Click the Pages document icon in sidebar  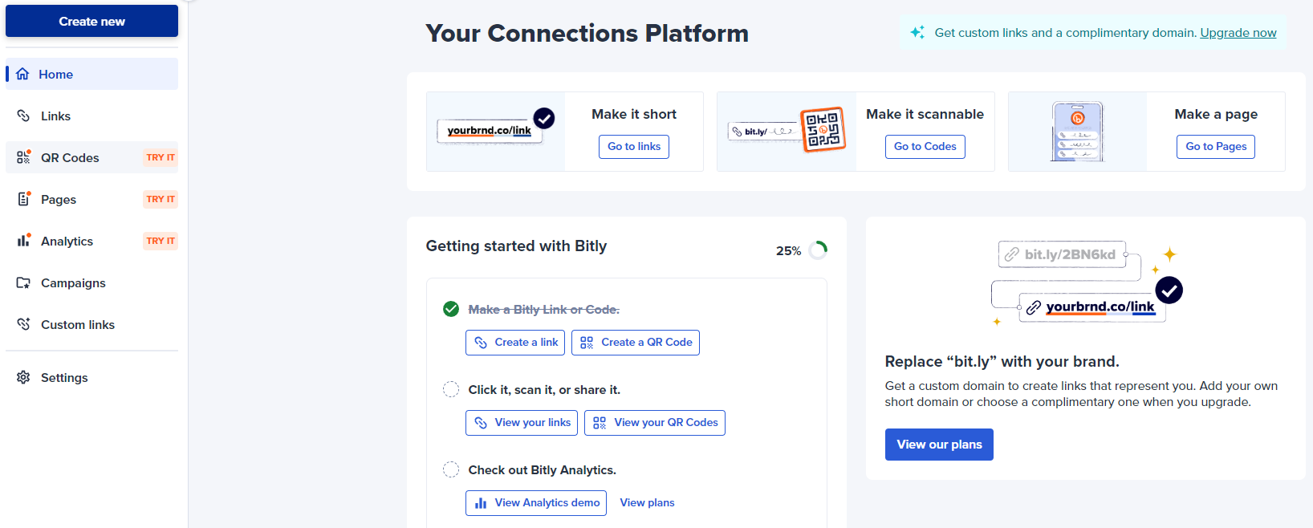pos(23,199)
